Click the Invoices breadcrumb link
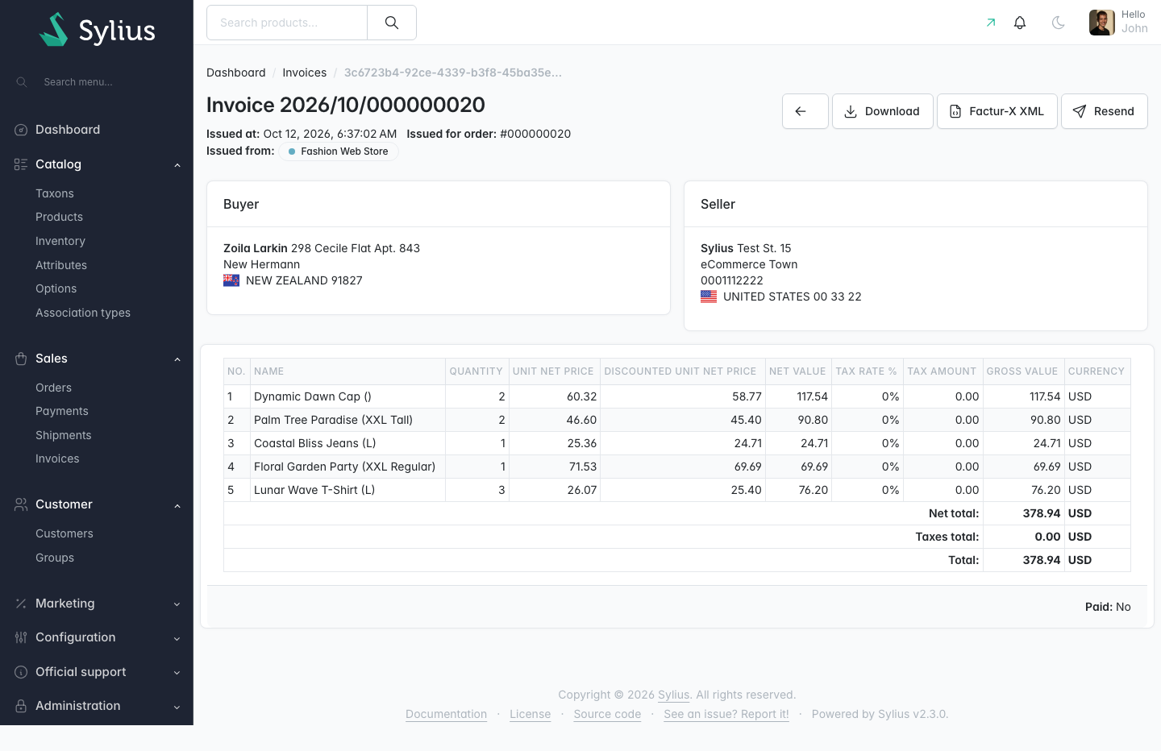 305,73
